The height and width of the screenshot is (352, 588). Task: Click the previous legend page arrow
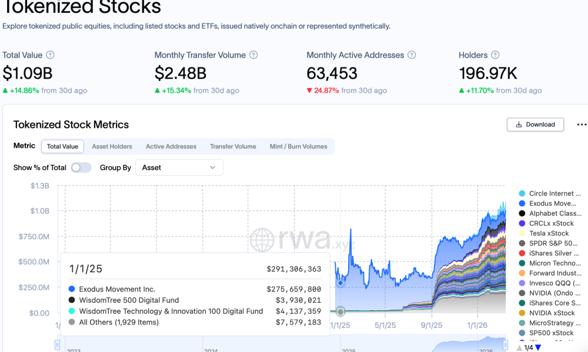[519, 347]
